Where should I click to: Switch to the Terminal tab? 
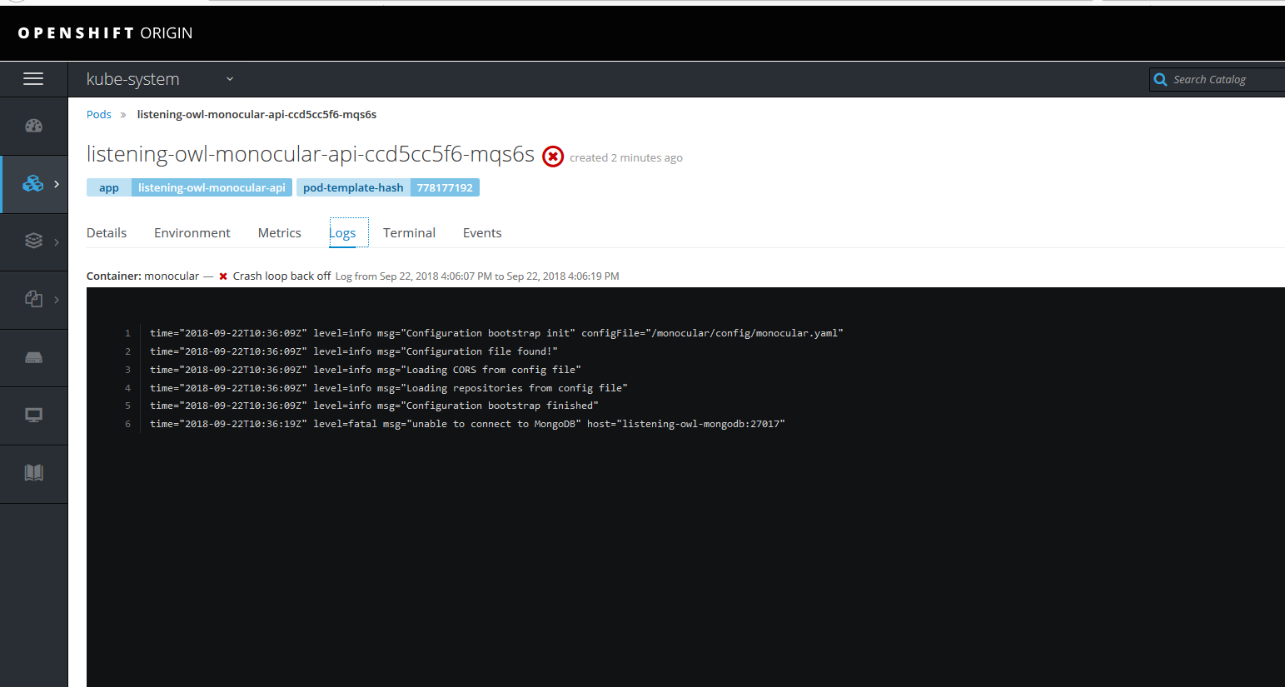click(409, 232)
